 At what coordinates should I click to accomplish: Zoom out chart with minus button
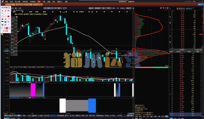point(66,8)
